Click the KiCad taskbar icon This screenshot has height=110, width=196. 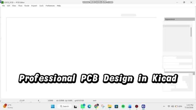(x=143, y=106)
